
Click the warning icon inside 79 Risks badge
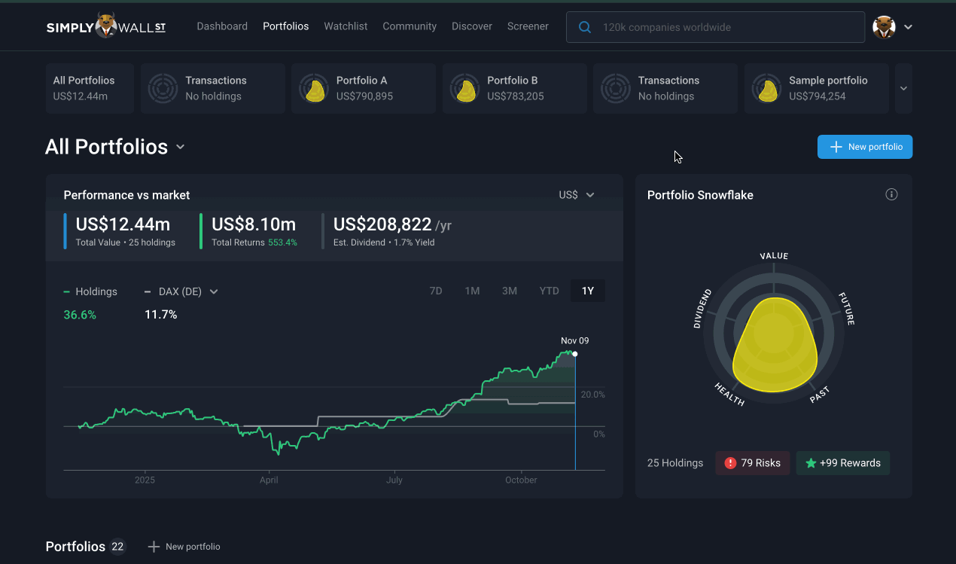(729, 462)
